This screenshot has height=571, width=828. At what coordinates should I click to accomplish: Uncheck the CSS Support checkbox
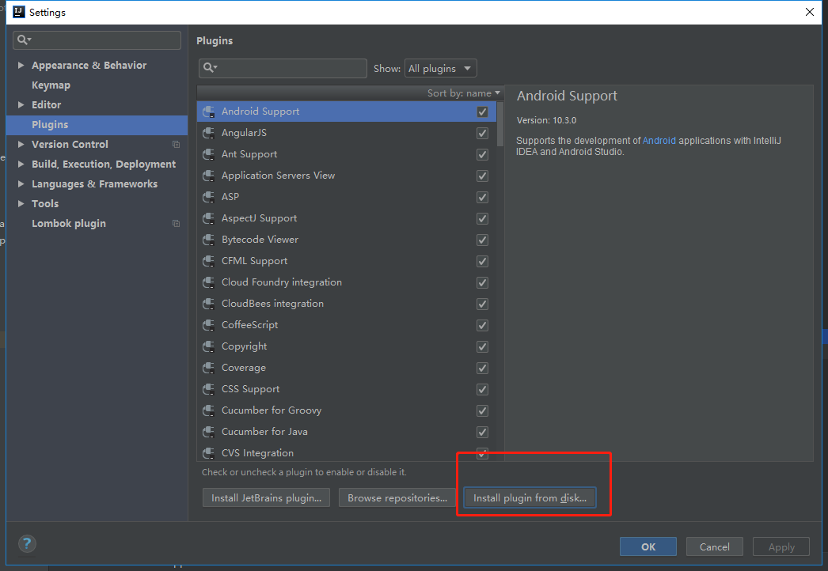click(482, 389)
